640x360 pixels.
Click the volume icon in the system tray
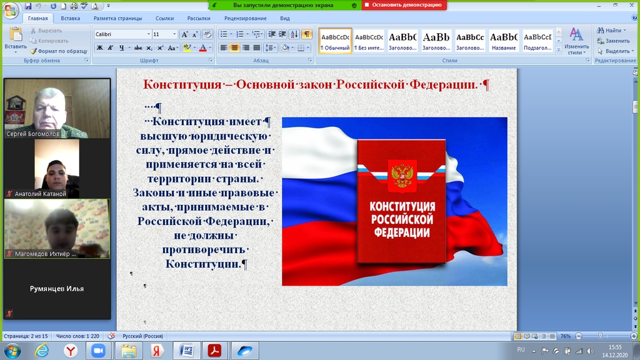[x=590, y=351]
